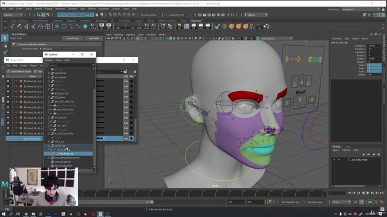Click Create Blend Shape button
Viewport: 387px width, 217px height.
coord(19,72)
